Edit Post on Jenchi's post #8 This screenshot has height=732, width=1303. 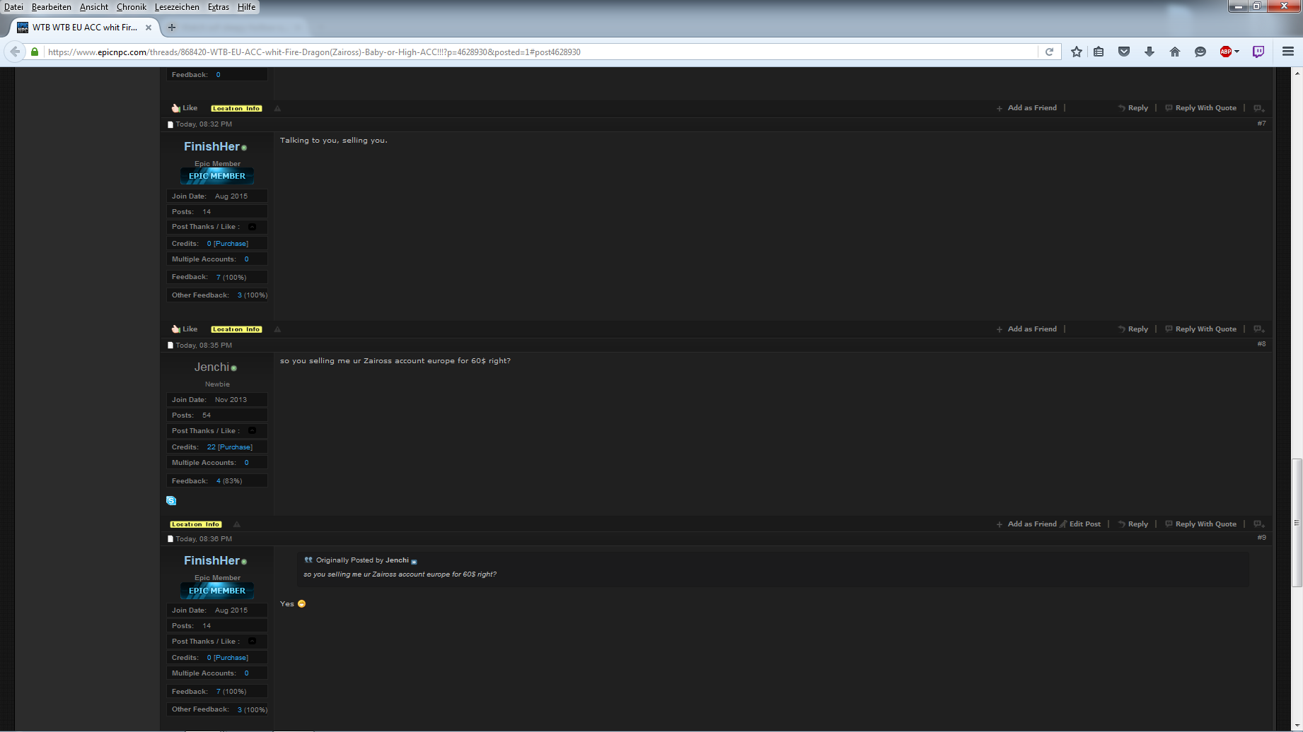click(x=1080, y=524)
